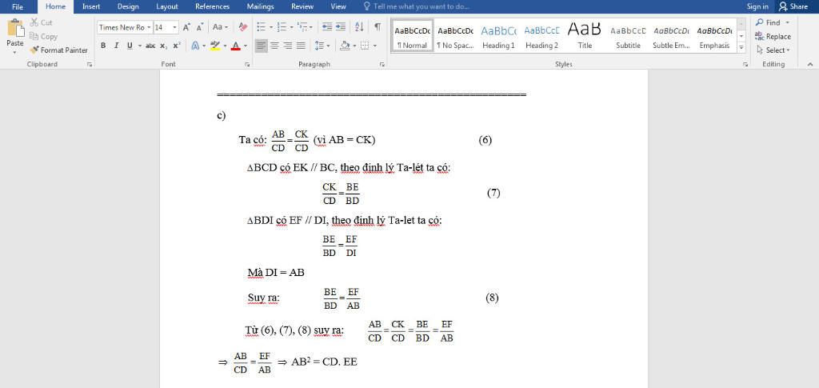Click Sign in link
This screenshot has width=819, height=388.
pyautogui.click(x=757, y=6)
